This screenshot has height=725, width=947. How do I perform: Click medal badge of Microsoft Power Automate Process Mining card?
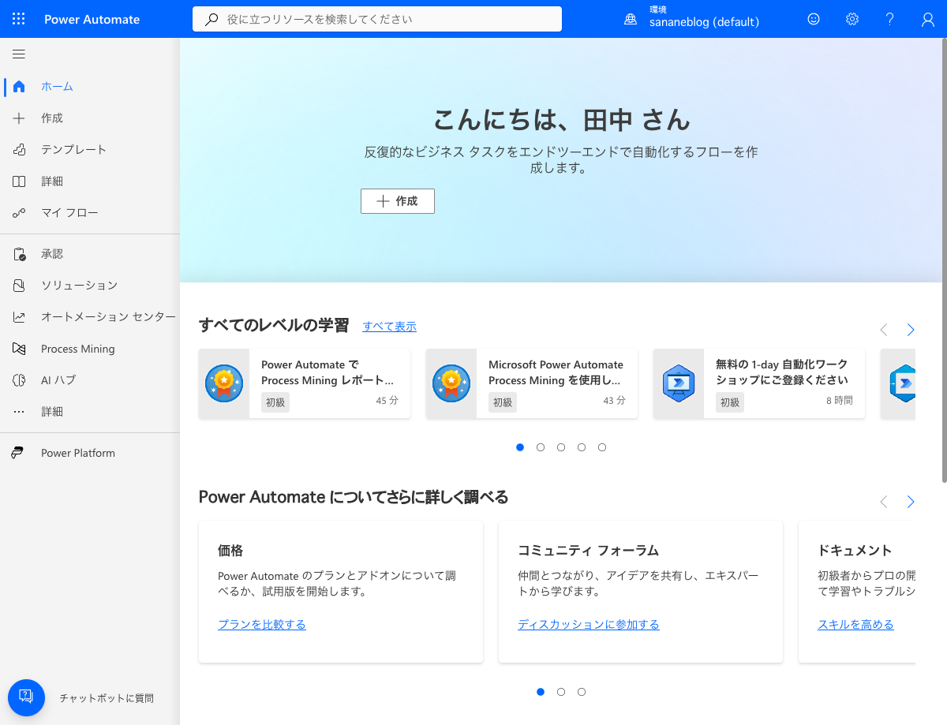[x=451, y=383]
